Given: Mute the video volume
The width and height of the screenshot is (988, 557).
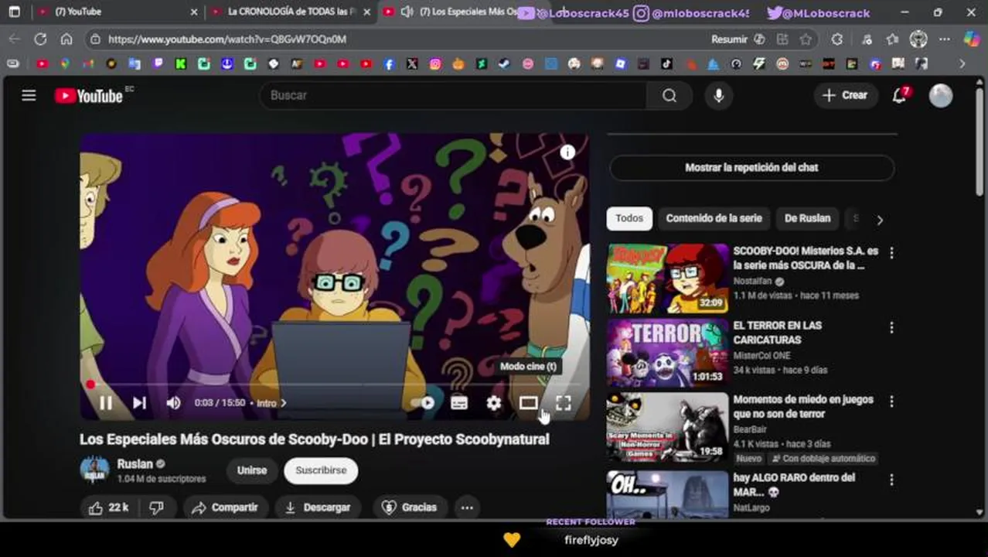Looking at the screenshot, I should [x=173, y=402].
